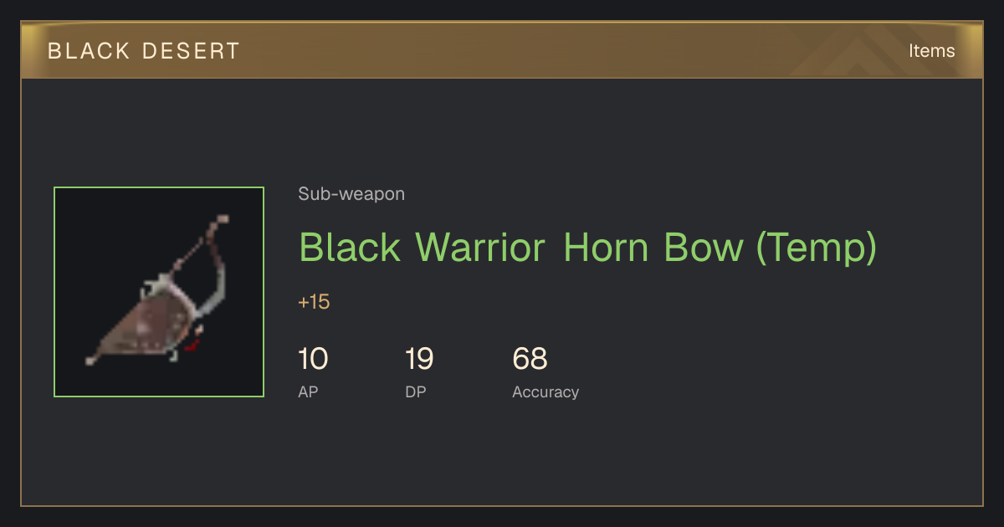Click the (Temp) suffix in item name
This screenshot has width=1004, height=527.
[x=816, y=248]
